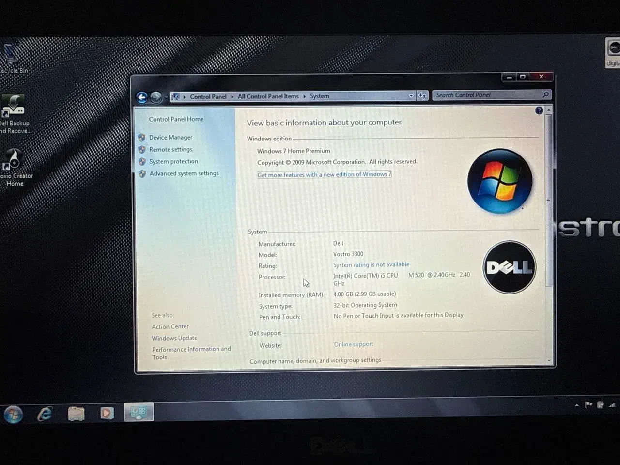Click the scrollbar down arrow
Screen dimensions: 620x465
pyautogui.click(x=549, y=360)
